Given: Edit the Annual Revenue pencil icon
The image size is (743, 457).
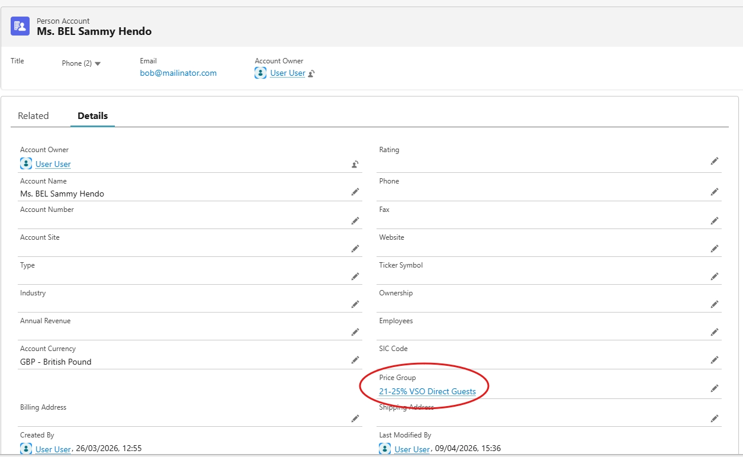Looking at the screenshot, I should point(355,332).
